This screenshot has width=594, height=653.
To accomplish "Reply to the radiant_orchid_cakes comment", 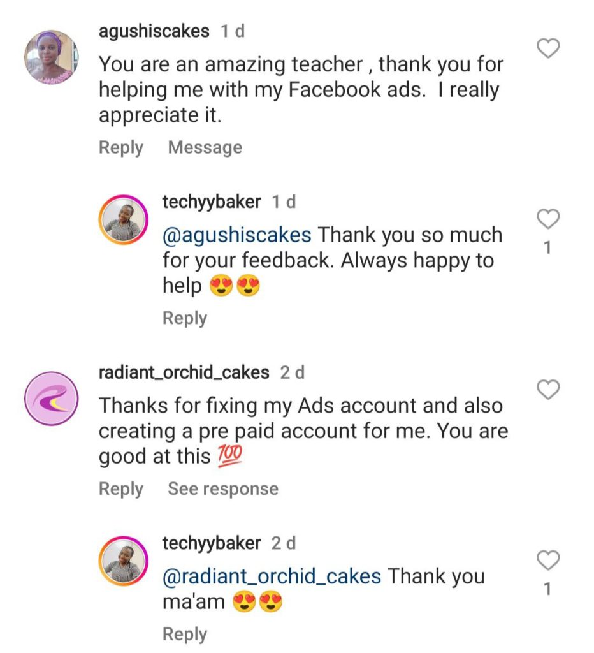I will [x=121, y=489].
